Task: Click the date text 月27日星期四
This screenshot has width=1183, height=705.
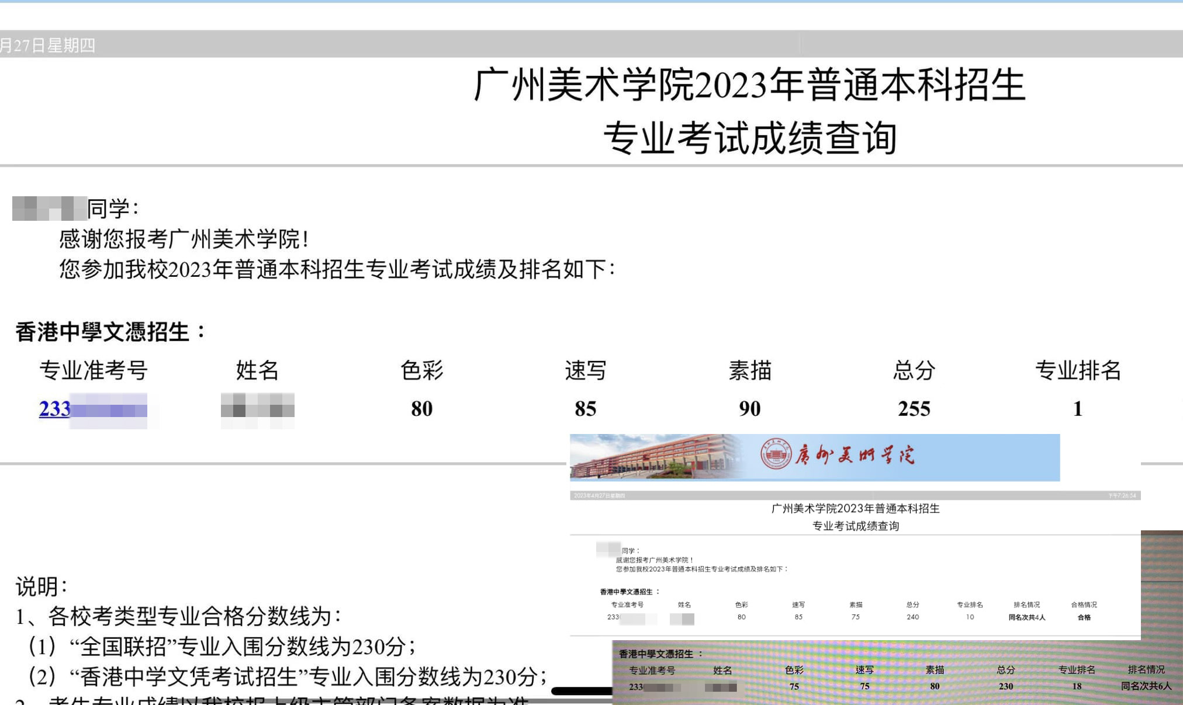Action: point(48,45)
